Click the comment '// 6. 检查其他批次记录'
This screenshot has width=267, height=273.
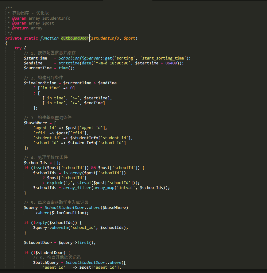point(57,257)
